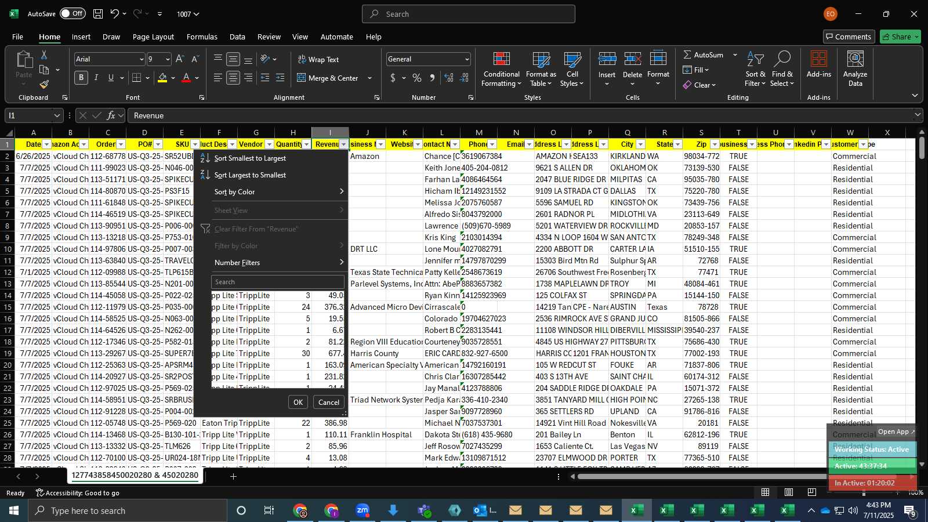Save the workbook with the Save icon
928x522 pixels.
pyautogui.click(x=98, y=14)
